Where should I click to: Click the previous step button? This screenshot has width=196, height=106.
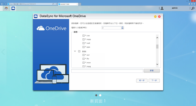142,80
